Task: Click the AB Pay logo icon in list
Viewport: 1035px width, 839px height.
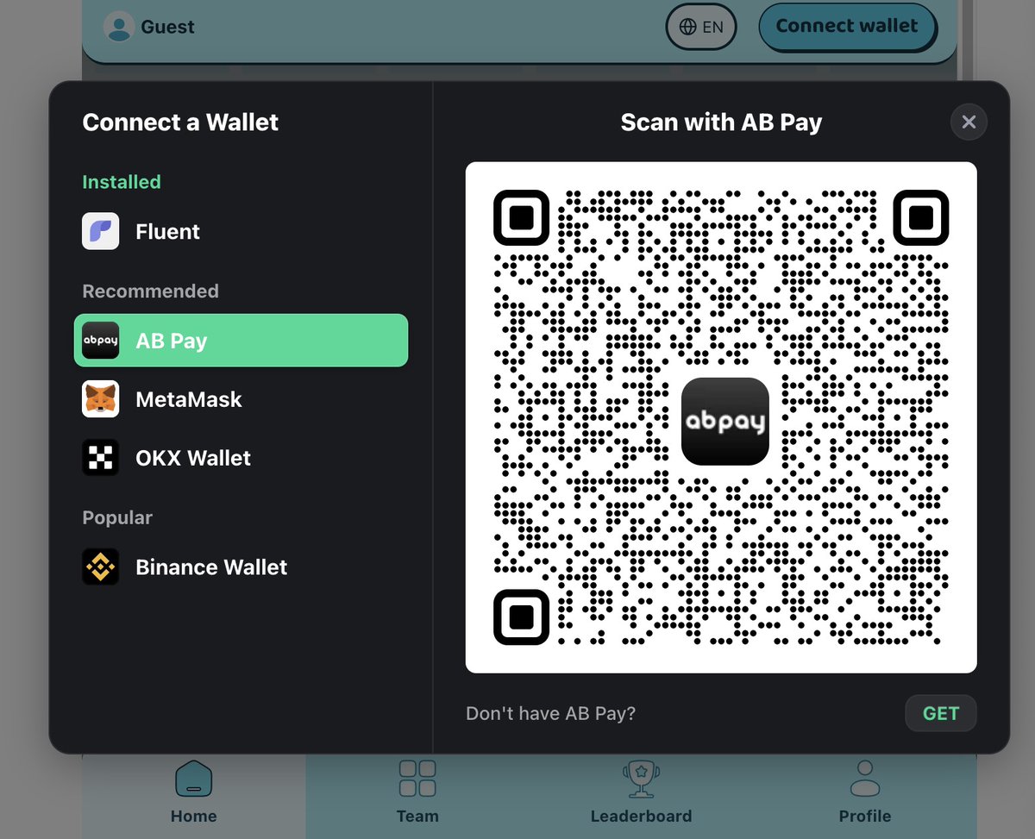Action: [x=101, y=341]
